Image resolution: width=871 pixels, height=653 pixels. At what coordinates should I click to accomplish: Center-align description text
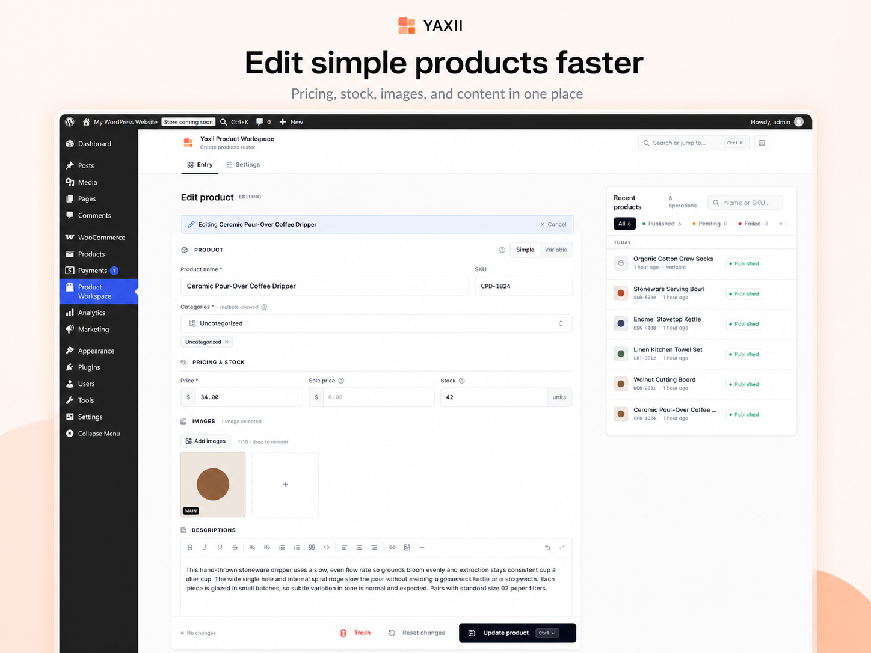359,547
